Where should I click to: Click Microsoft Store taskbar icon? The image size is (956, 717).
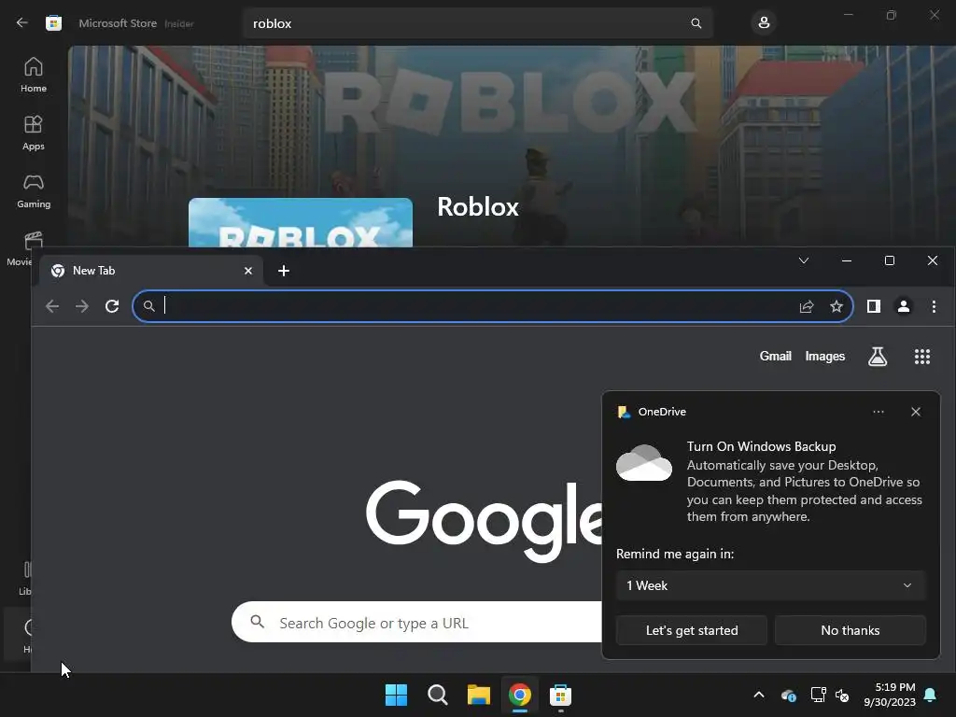[560, 695]
